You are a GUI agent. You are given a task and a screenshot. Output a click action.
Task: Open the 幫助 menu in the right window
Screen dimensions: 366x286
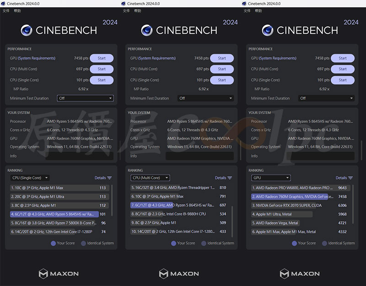(x=258, y=11)
